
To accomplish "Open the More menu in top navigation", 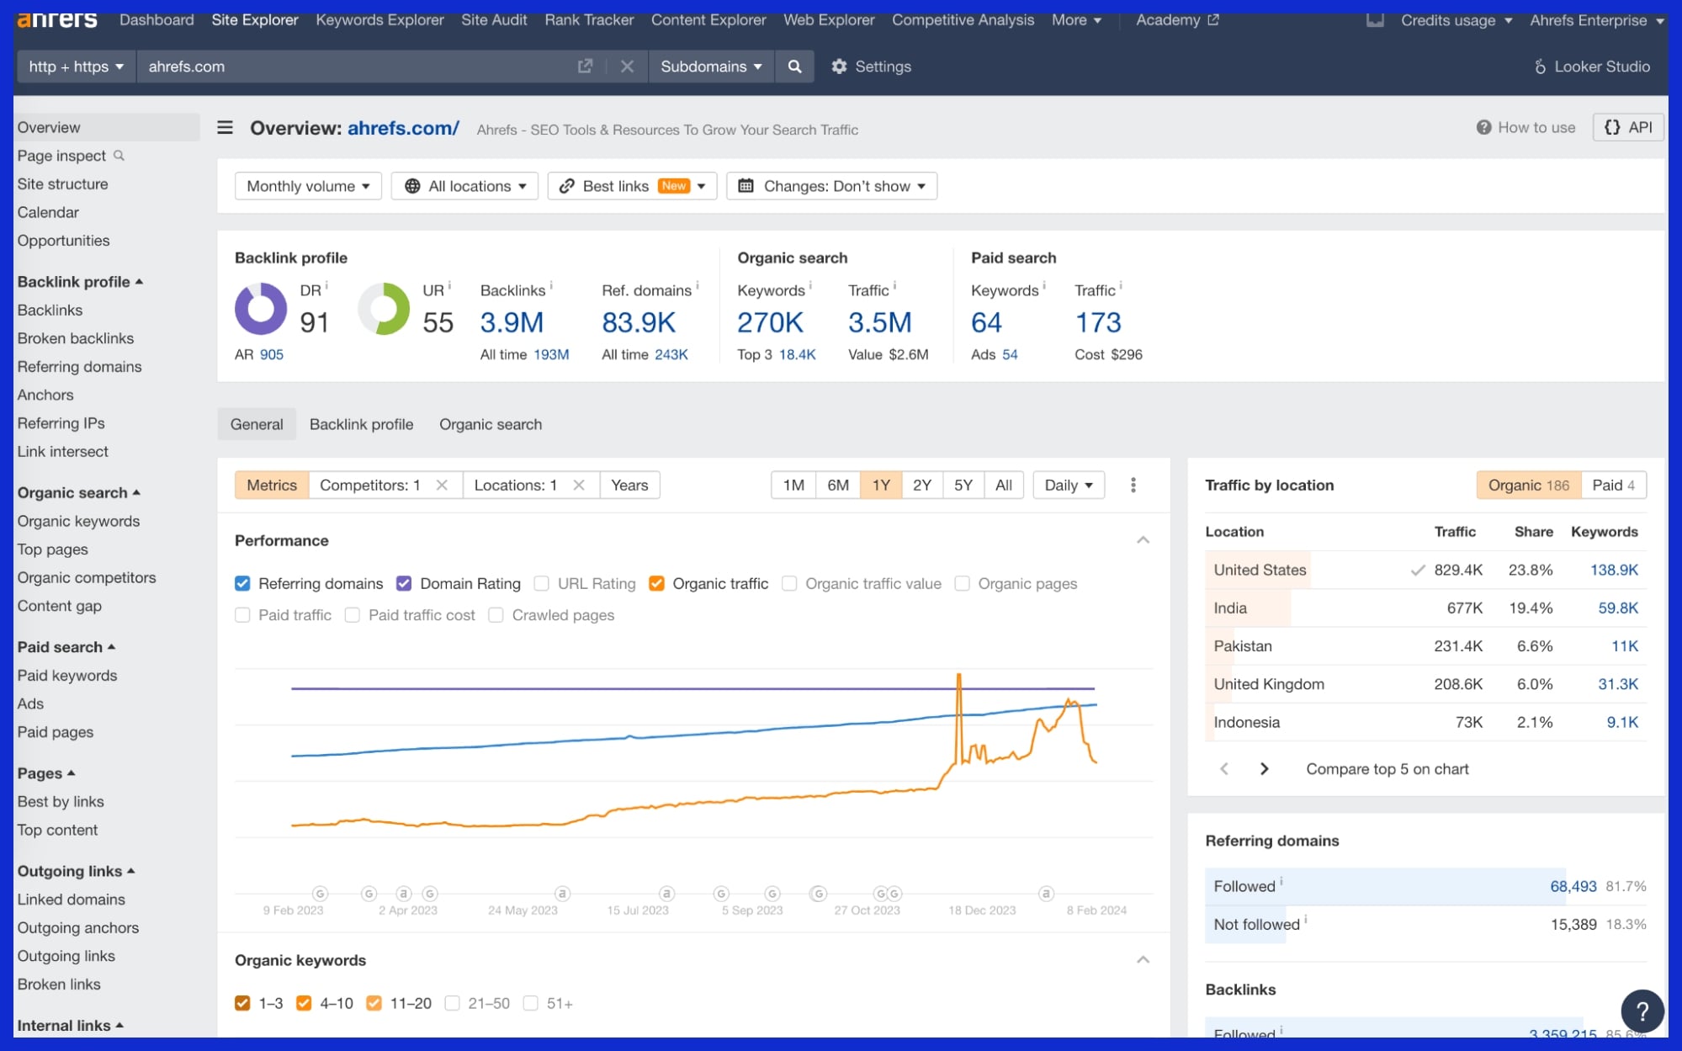I will coord(1076,19).
